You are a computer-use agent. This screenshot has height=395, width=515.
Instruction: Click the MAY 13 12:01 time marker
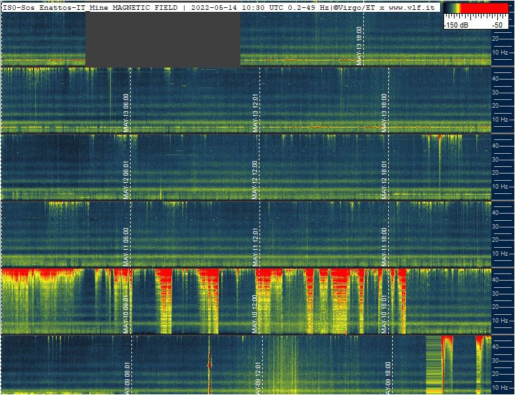(x=256, y=112)
